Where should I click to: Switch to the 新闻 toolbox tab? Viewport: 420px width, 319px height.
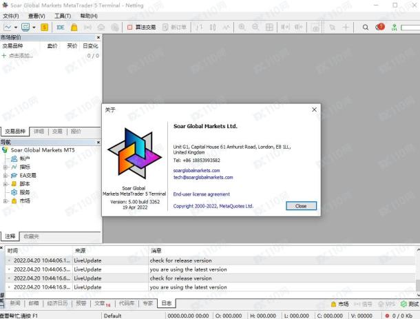[15, 303]
